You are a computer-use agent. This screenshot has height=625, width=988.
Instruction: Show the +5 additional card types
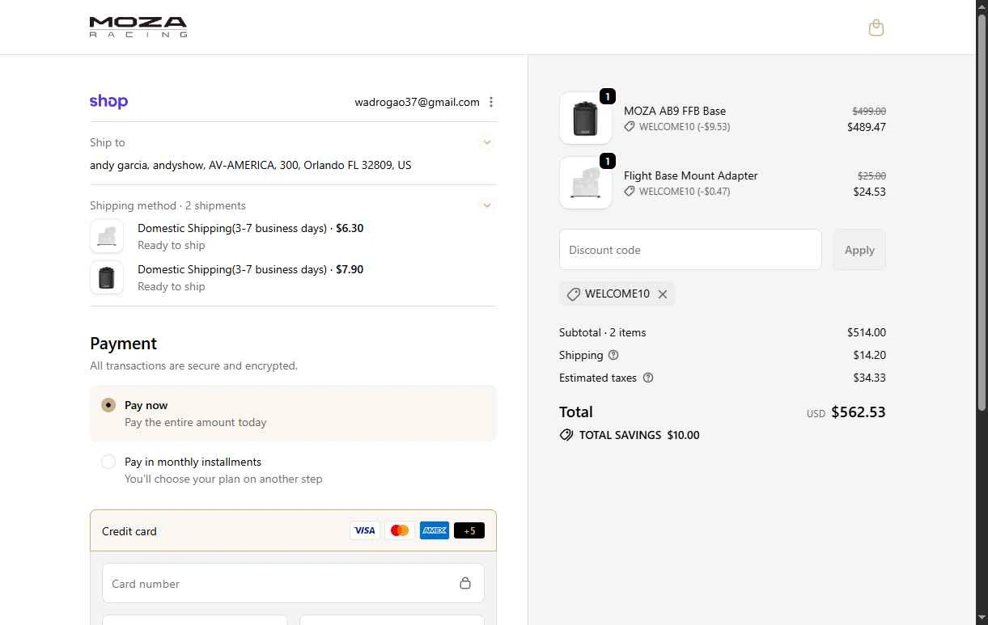(469, 530)
